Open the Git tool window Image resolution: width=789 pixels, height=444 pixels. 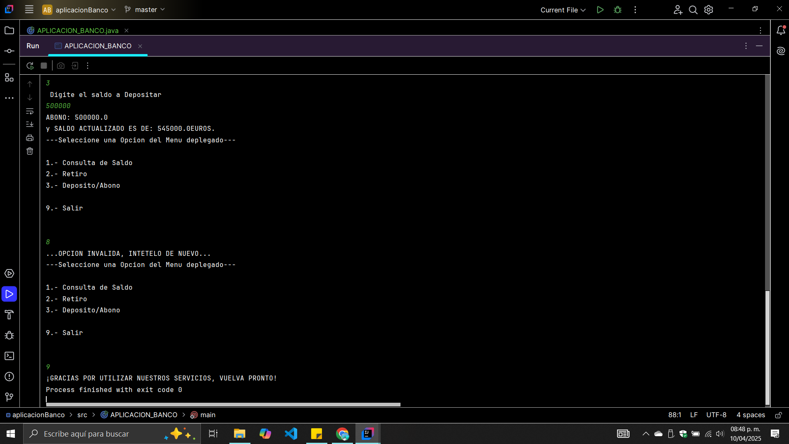9,397
